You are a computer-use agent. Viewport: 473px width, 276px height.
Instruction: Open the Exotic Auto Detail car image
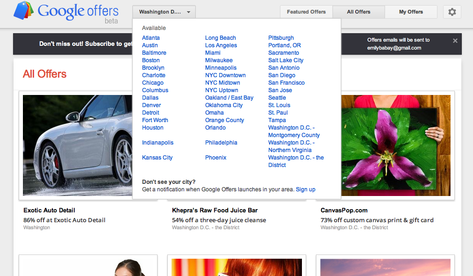pos(78,145)
